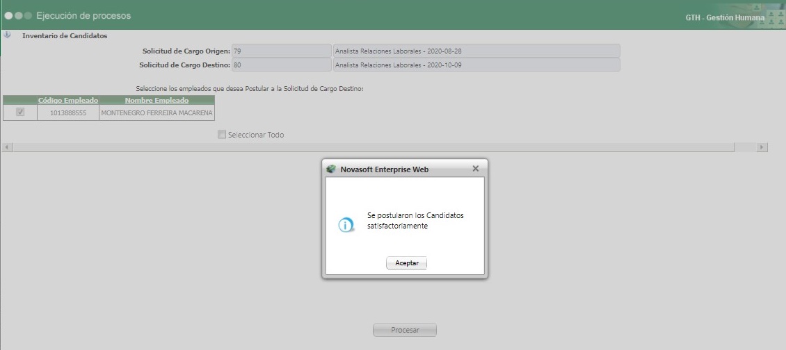Click the icon beside Inventario de Candidatos
The image size is (786, 350).
click(x=7, y=35)
